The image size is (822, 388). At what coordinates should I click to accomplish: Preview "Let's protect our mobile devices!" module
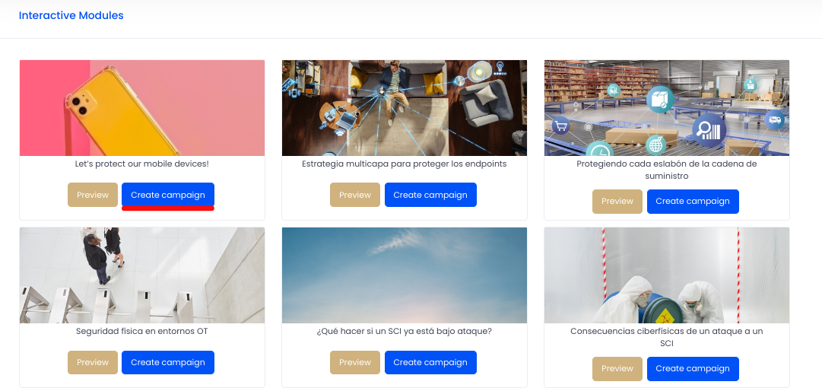click(x=93, y=195)
